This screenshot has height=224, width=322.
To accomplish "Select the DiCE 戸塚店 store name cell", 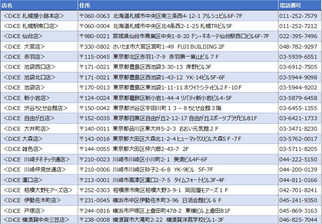I will pos(39,210).
